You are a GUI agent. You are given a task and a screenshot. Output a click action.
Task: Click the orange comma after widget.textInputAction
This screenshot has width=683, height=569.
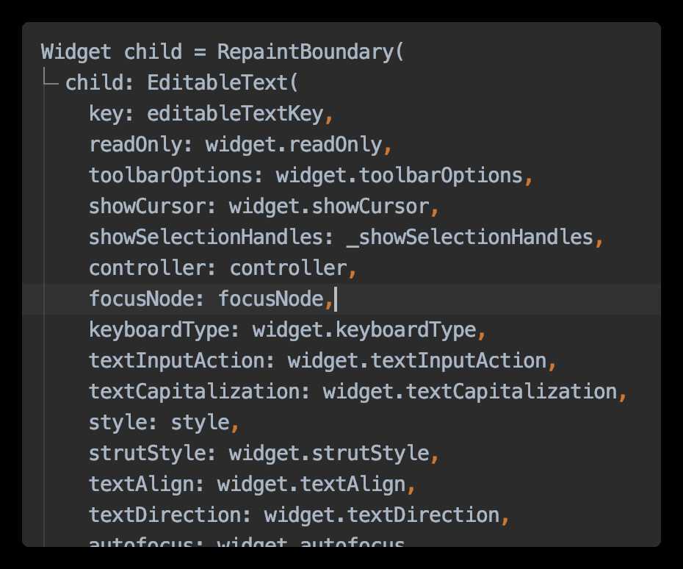[552, 363]
